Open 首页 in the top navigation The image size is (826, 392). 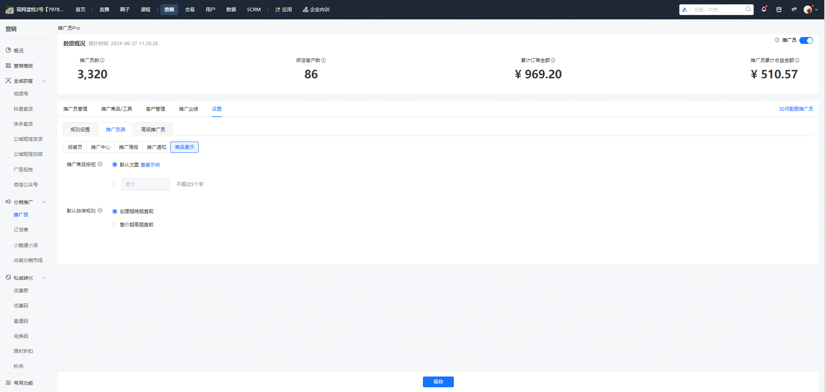pyautogui.click(x=80, y=9)
